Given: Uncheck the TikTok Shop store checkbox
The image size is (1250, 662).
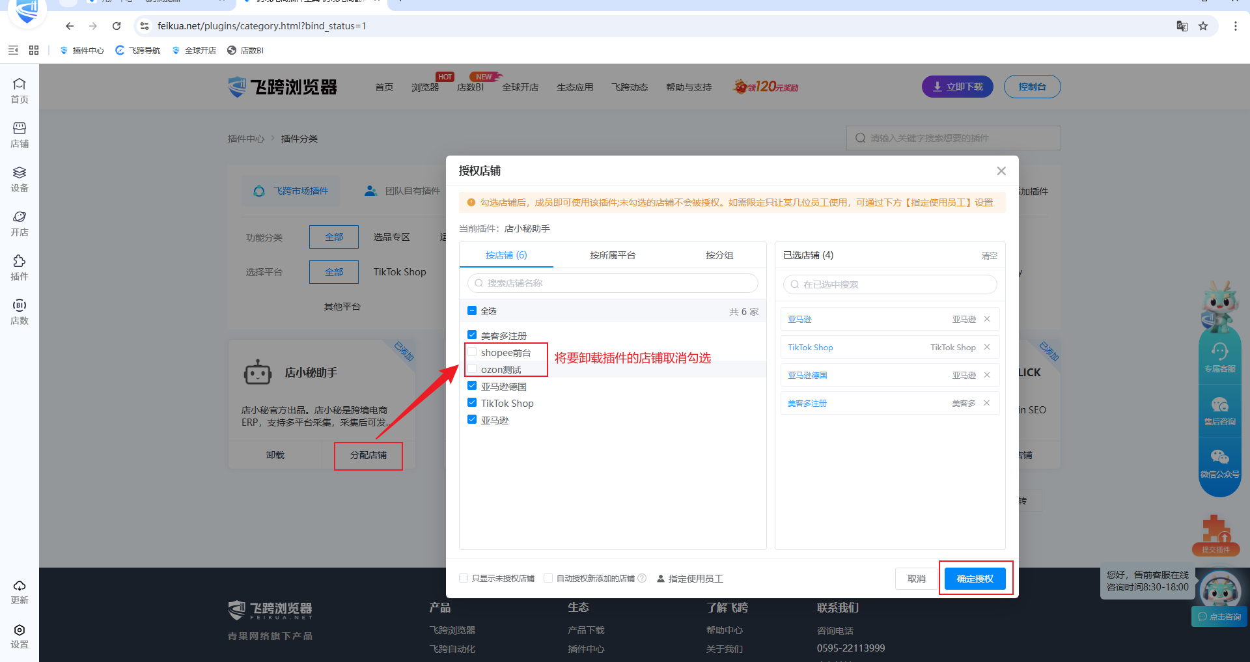Looking at the screenshot, I should (472, 403).
